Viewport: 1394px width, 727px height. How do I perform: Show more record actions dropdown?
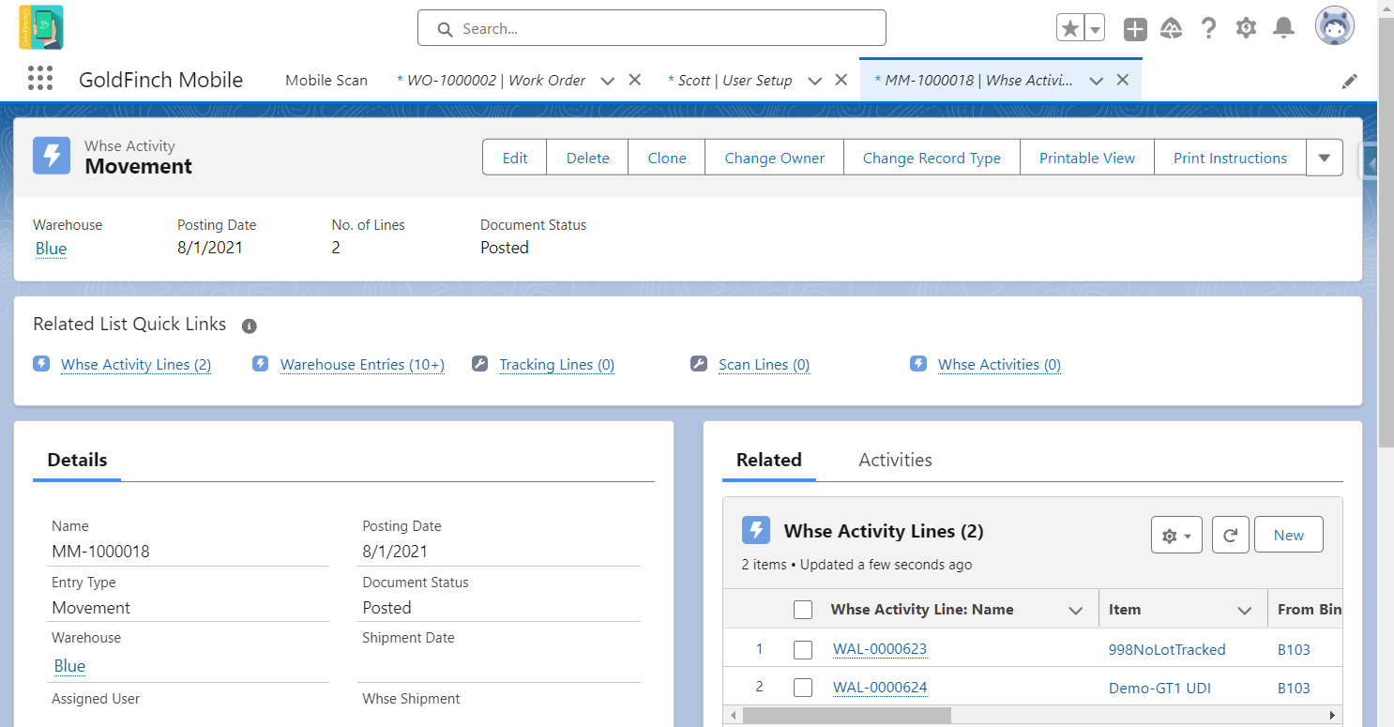(1325, 158)
